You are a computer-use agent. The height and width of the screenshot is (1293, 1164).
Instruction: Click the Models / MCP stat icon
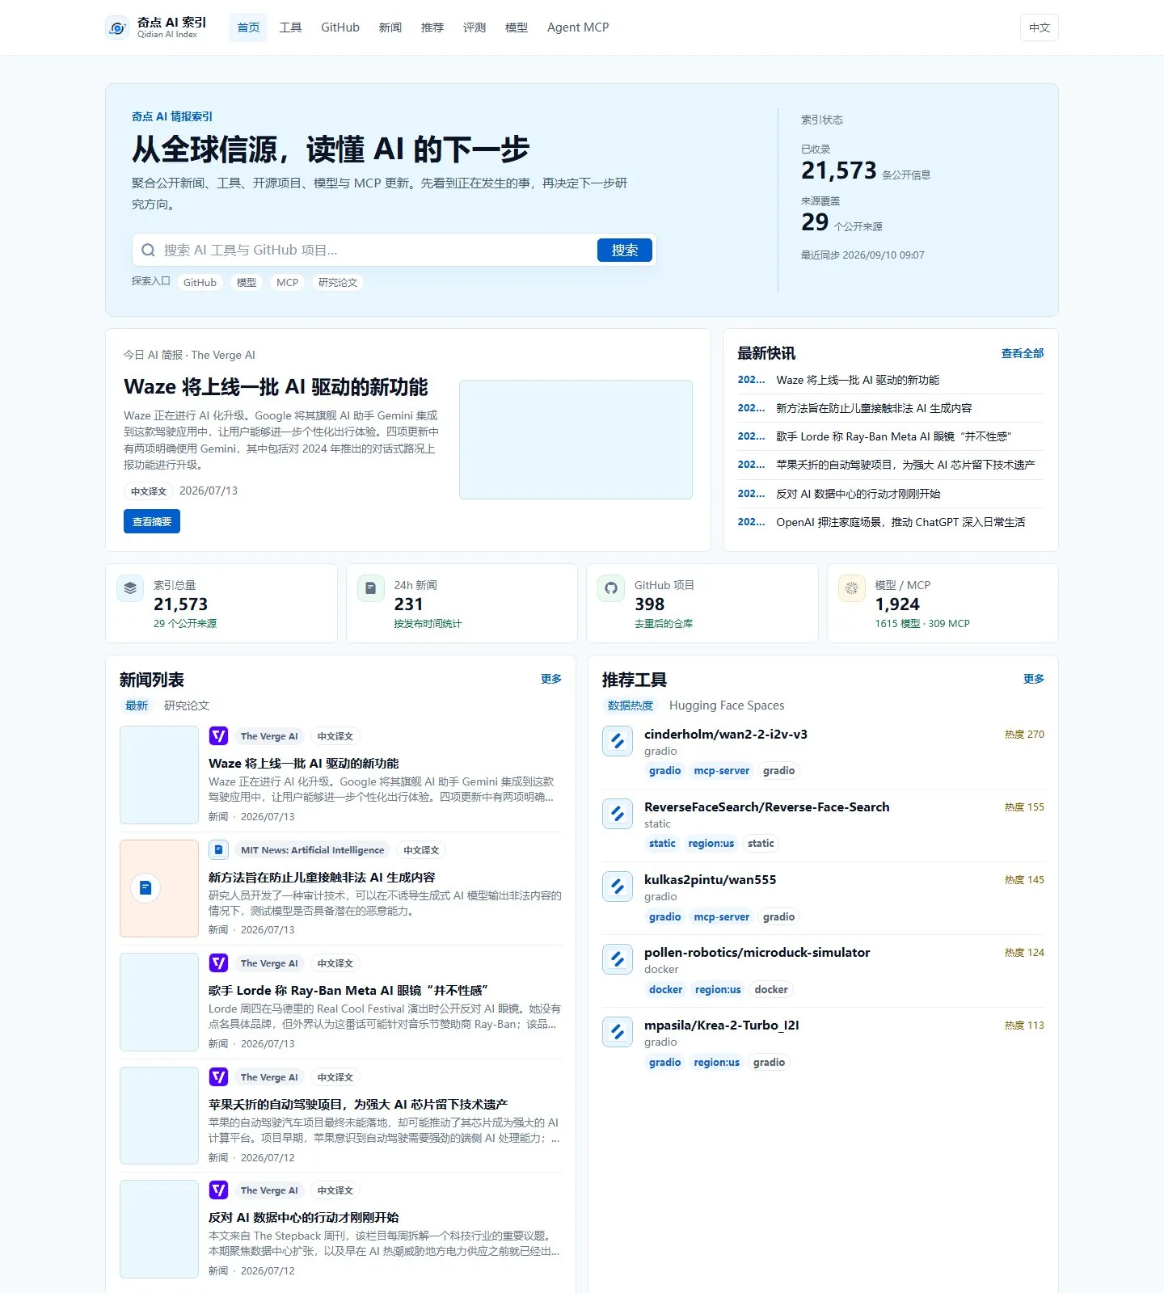[851, 588]
